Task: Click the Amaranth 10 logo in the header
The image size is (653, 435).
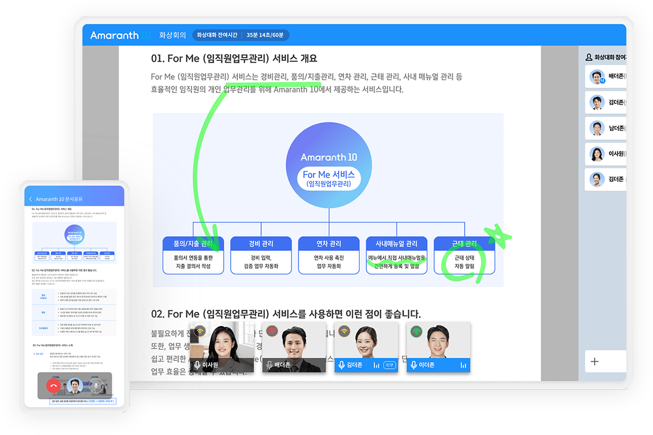Action: (x=120, y=36)
